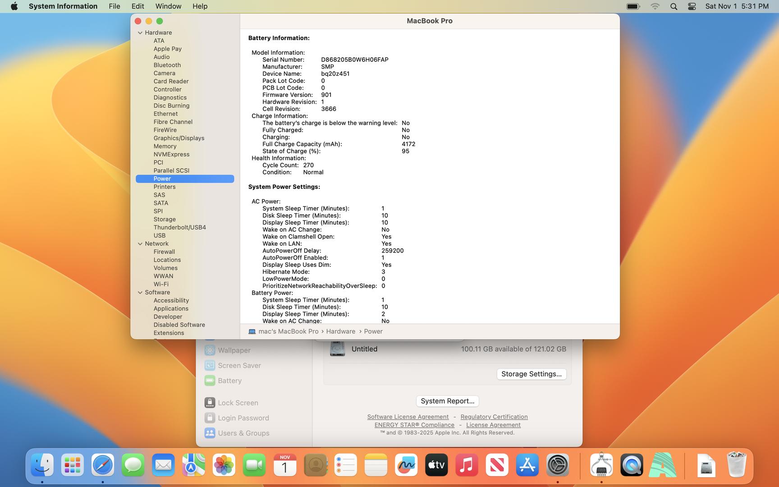The width and height of the screenshot is (779, 487).
Task: Click the Spotlight search icon
Action: (x=674, y=6)
